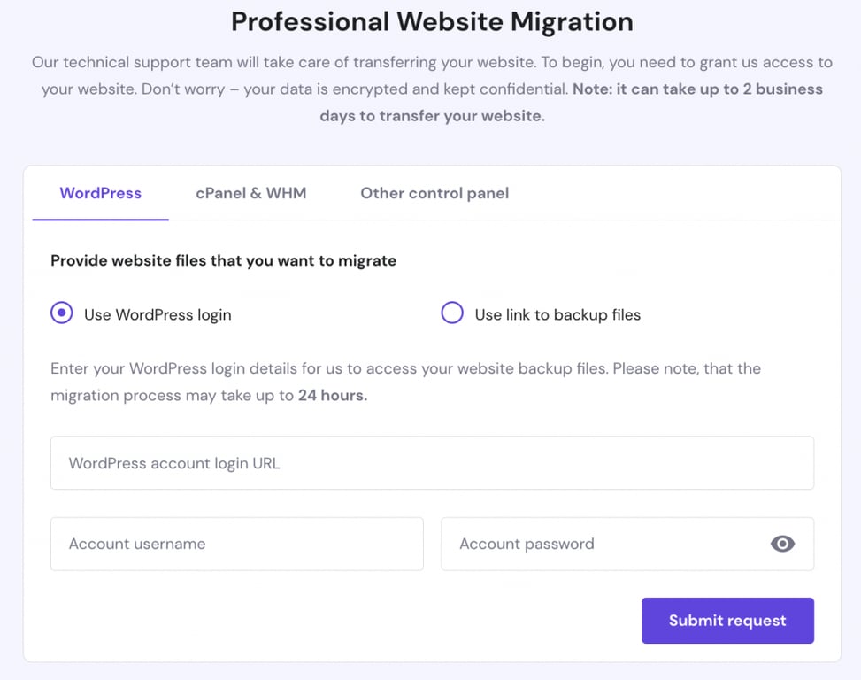
Task: Switch migration method to backup file link
Action: (452, 313)
